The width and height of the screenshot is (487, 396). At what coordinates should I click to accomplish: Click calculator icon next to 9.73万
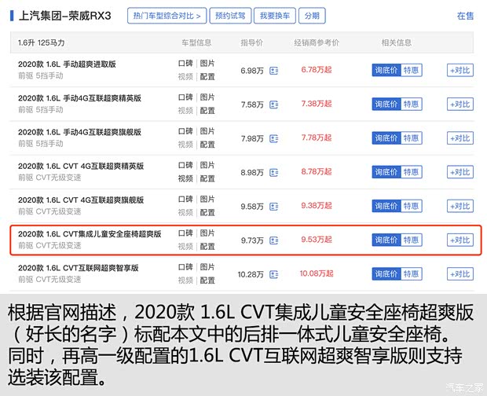[274, 240]
